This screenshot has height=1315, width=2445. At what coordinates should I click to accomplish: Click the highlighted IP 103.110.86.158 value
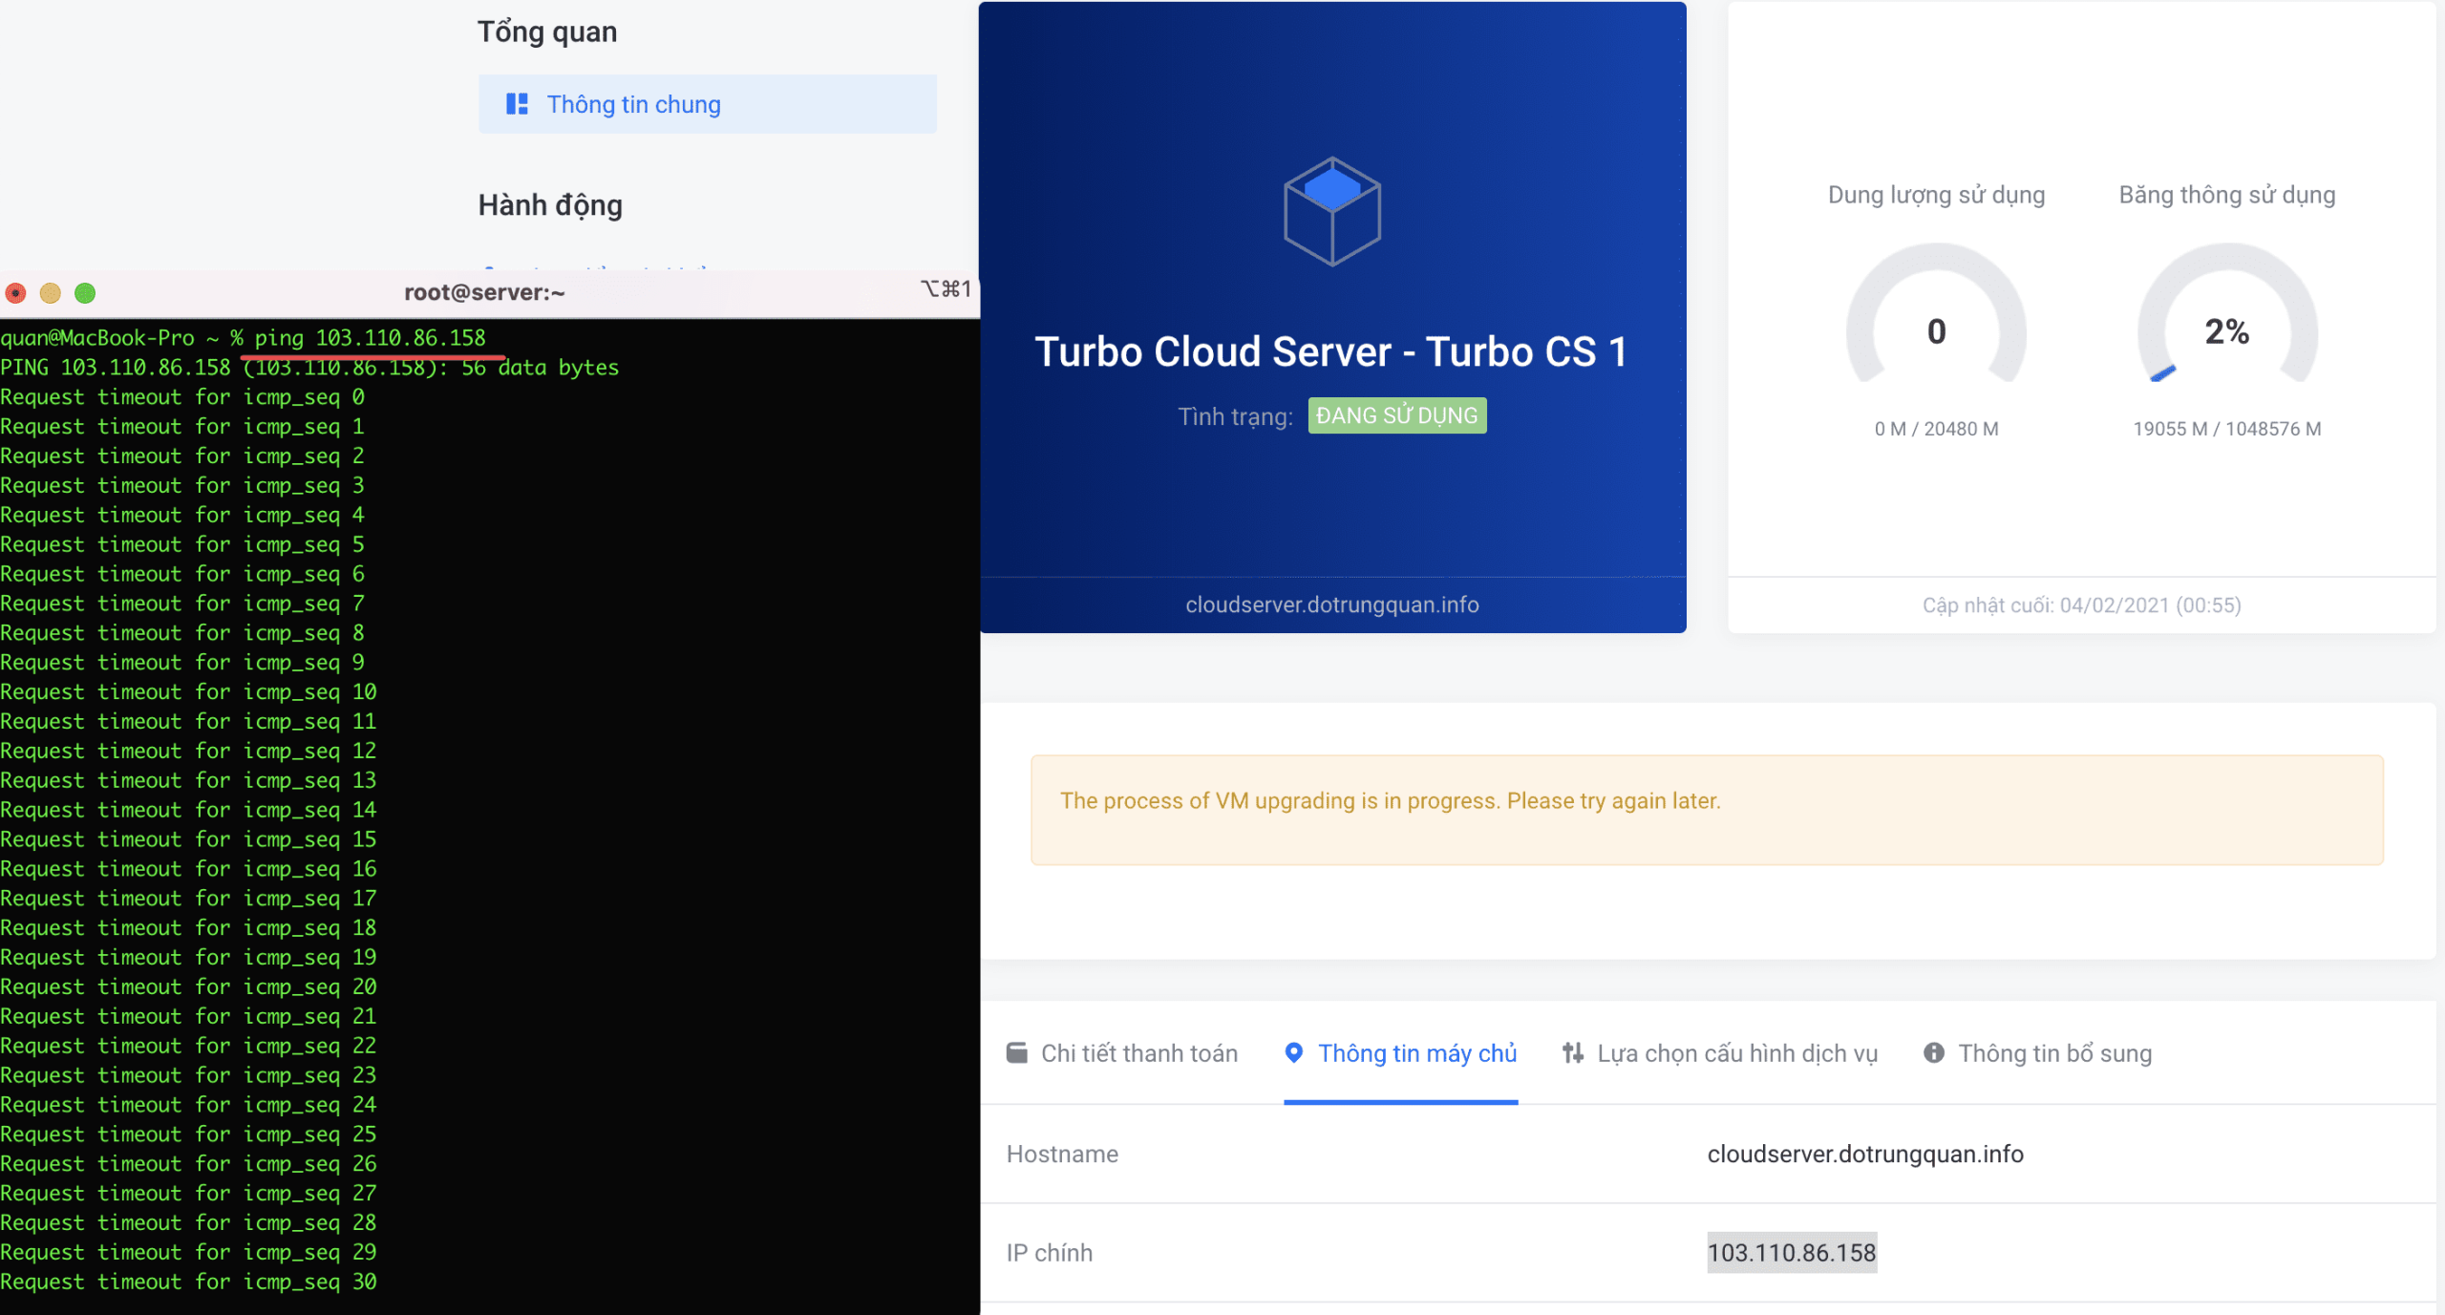click(1791, 1252)
